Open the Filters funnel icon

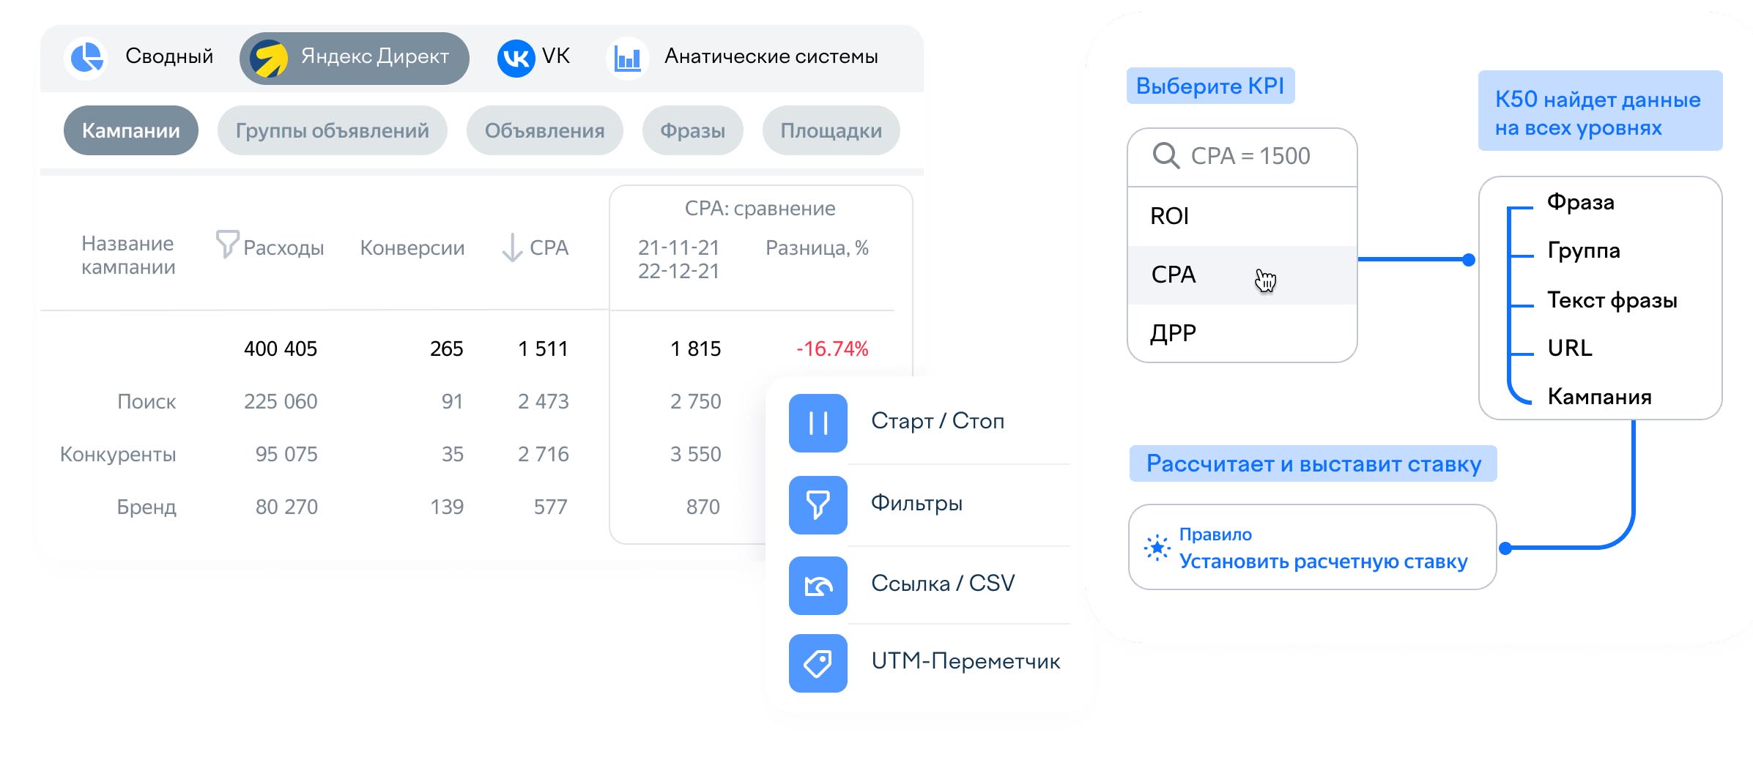(818, 505)
